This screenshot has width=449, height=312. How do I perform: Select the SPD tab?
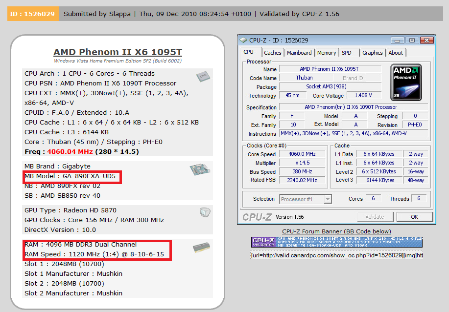347,53
